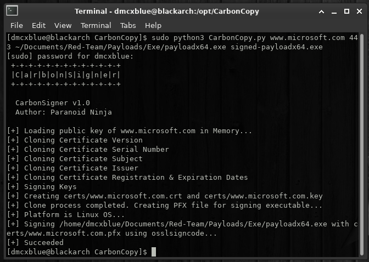
Task: Open the Terminal menu
Action: [96, 25]
